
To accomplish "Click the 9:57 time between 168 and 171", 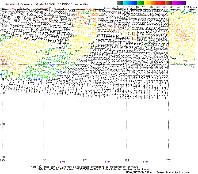I will point(62,162).
